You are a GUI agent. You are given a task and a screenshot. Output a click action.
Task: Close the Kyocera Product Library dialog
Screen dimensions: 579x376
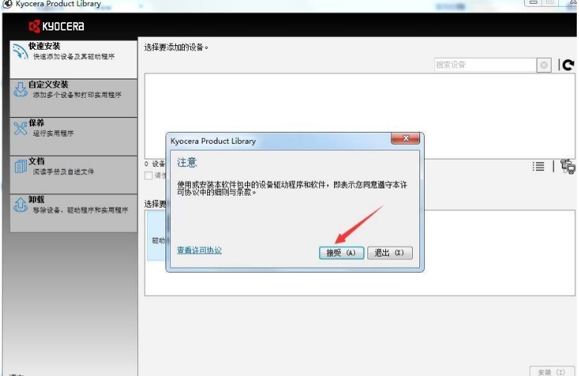click(x=405, y=139)
